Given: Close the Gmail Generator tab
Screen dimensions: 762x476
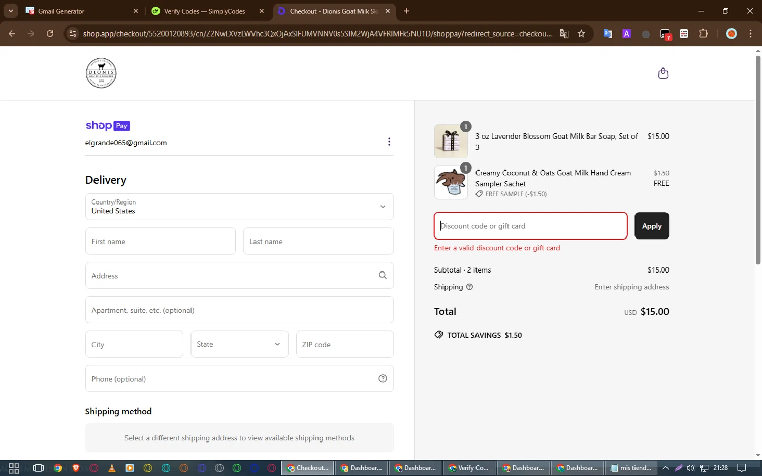Looking at the screenshot, I should coord(136,11).
